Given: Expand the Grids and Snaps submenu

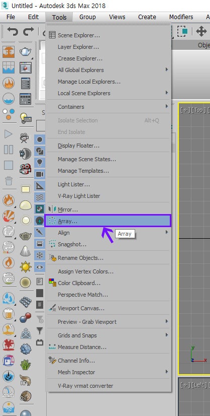Looking at the screenshot, I should click(109, 335).
